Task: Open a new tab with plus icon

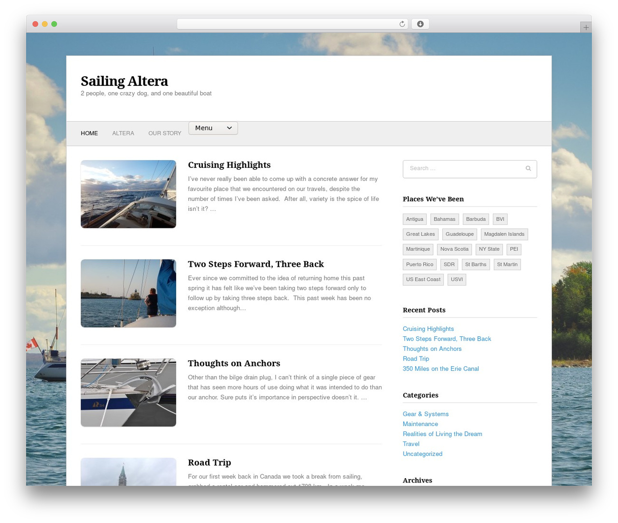Action: point(586,28)
